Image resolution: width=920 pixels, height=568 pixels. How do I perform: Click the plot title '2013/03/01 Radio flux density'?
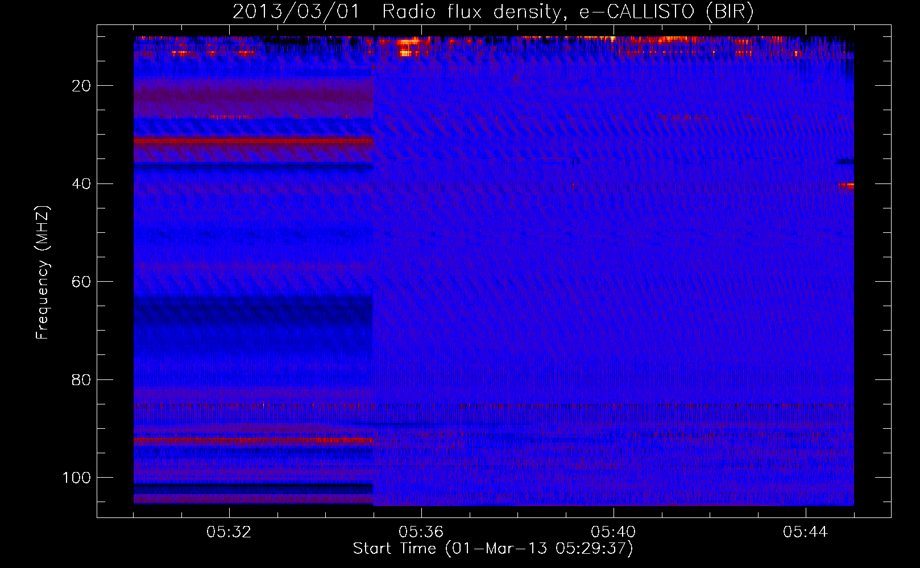click(493, 12)
